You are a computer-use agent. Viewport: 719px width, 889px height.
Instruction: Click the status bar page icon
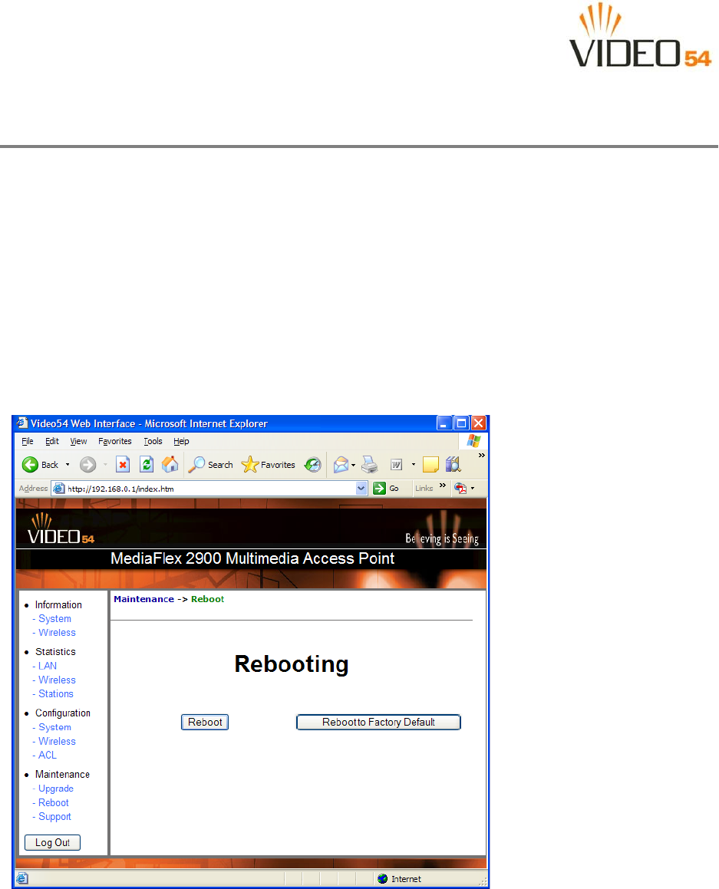point(21,879)
